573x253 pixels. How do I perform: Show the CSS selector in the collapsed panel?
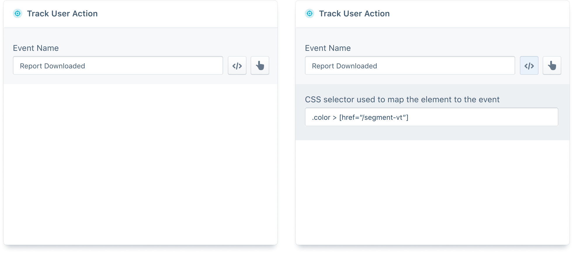[x=237, y=66]
